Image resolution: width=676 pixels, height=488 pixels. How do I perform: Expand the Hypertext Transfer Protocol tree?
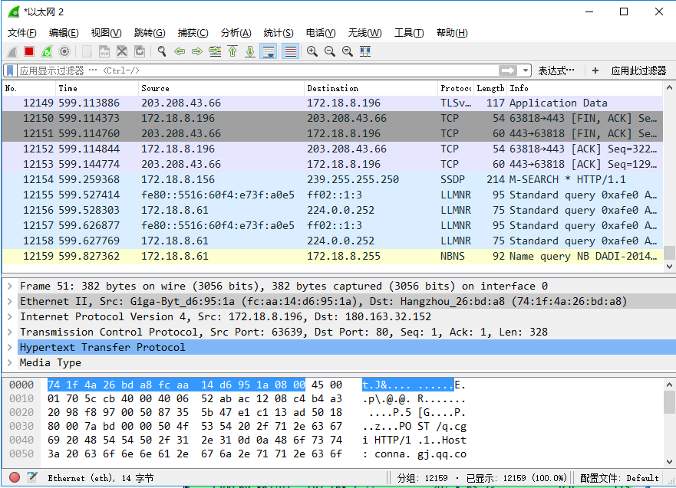pyautogui.click(x=9, y=348)
